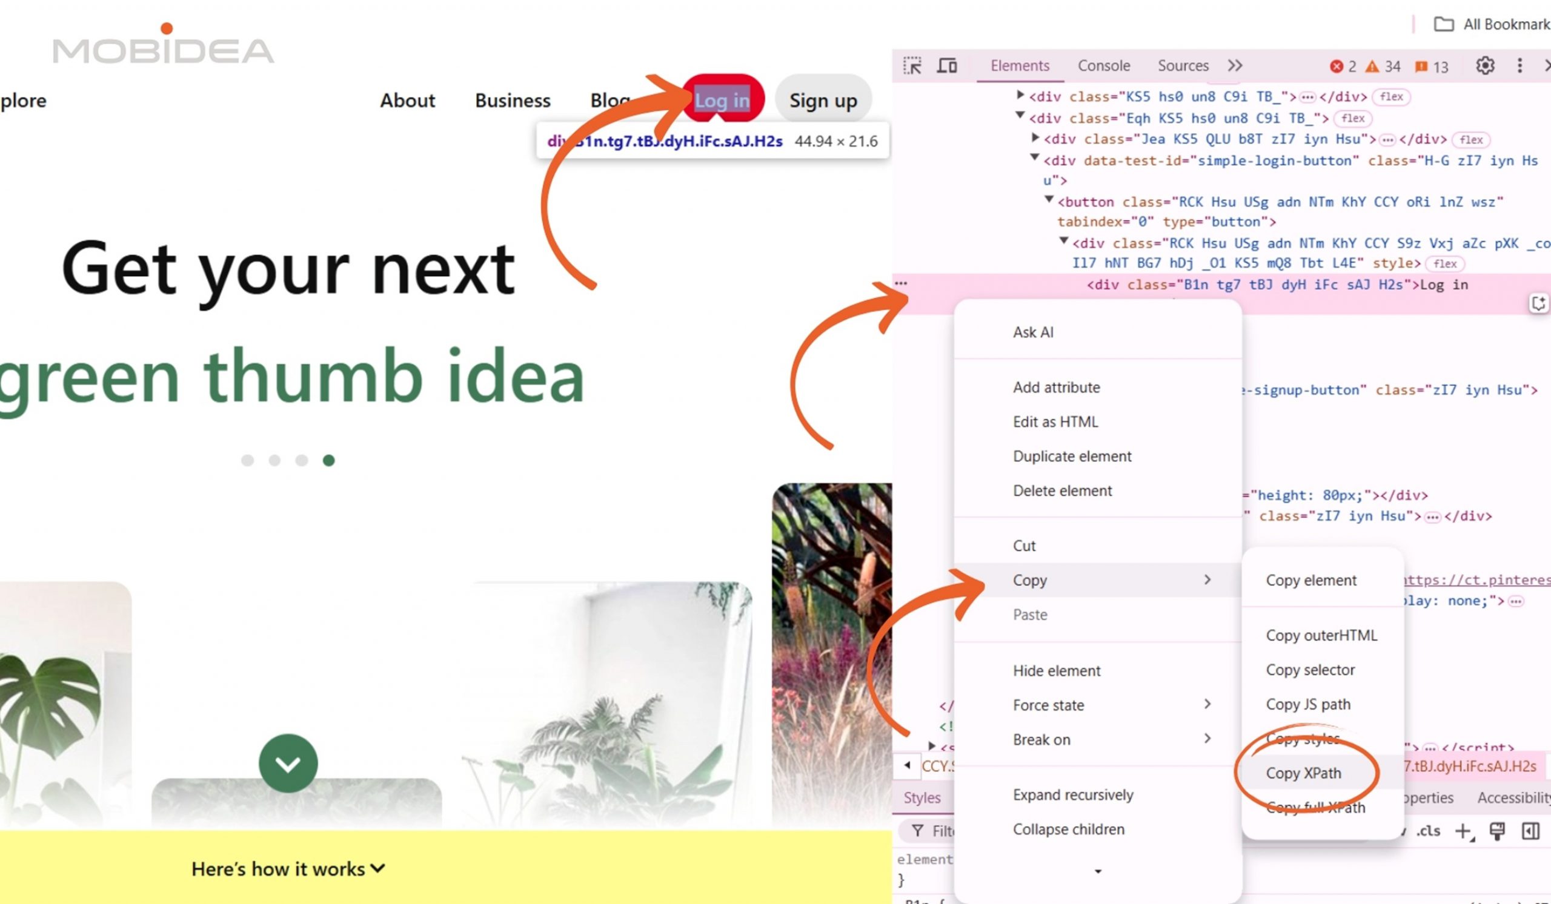
Task: Click the monstera plant image thumbnail
Action: click(65, 705)
